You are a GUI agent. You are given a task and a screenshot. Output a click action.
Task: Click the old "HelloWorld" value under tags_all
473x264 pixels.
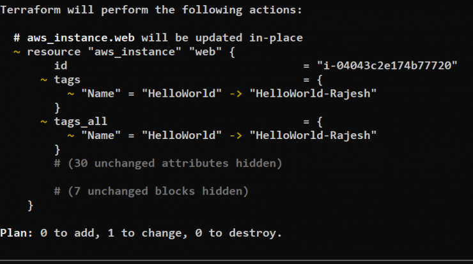pyautogui.click(x=182, y=135)
